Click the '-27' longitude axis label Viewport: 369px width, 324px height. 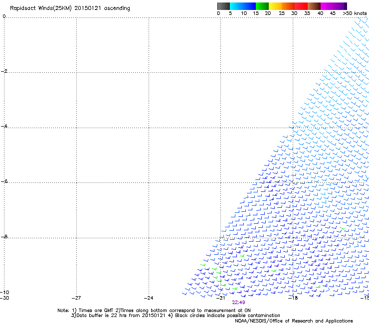pyautogui.click(x=76, y=298)
